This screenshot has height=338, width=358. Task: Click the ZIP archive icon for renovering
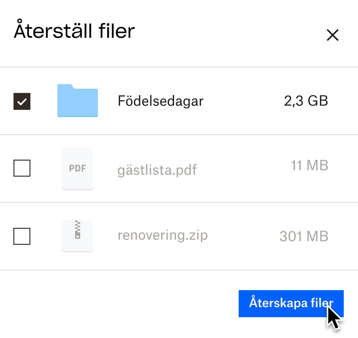coord(77,235)
